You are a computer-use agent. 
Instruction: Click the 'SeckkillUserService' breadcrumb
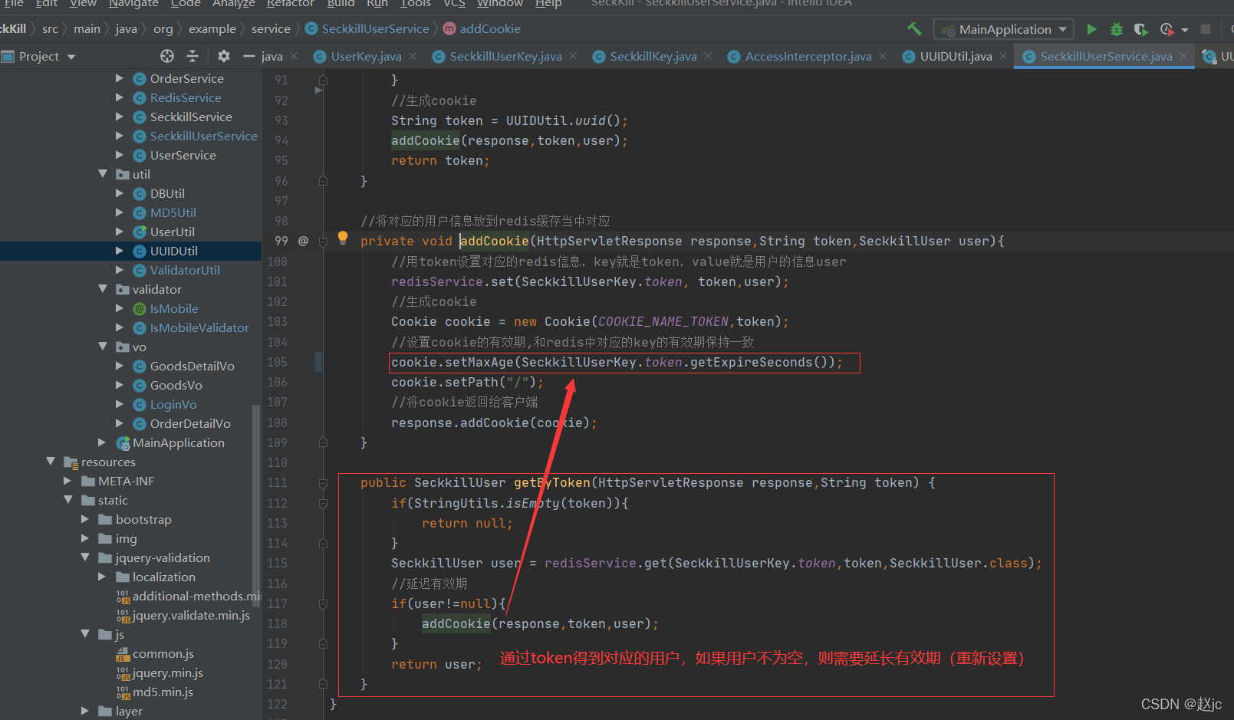click(376, 28)
